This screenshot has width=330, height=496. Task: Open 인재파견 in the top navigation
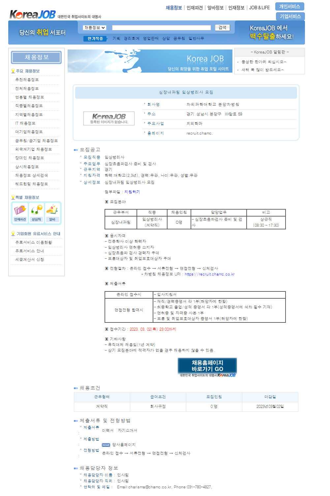click(x=195, y=8)
